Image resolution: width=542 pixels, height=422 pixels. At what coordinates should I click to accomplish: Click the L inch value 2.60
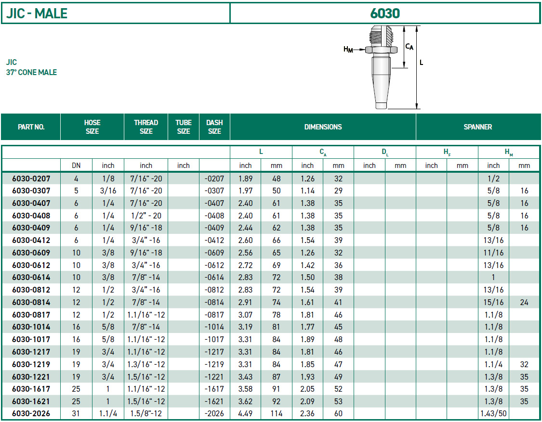coord(245,240)
